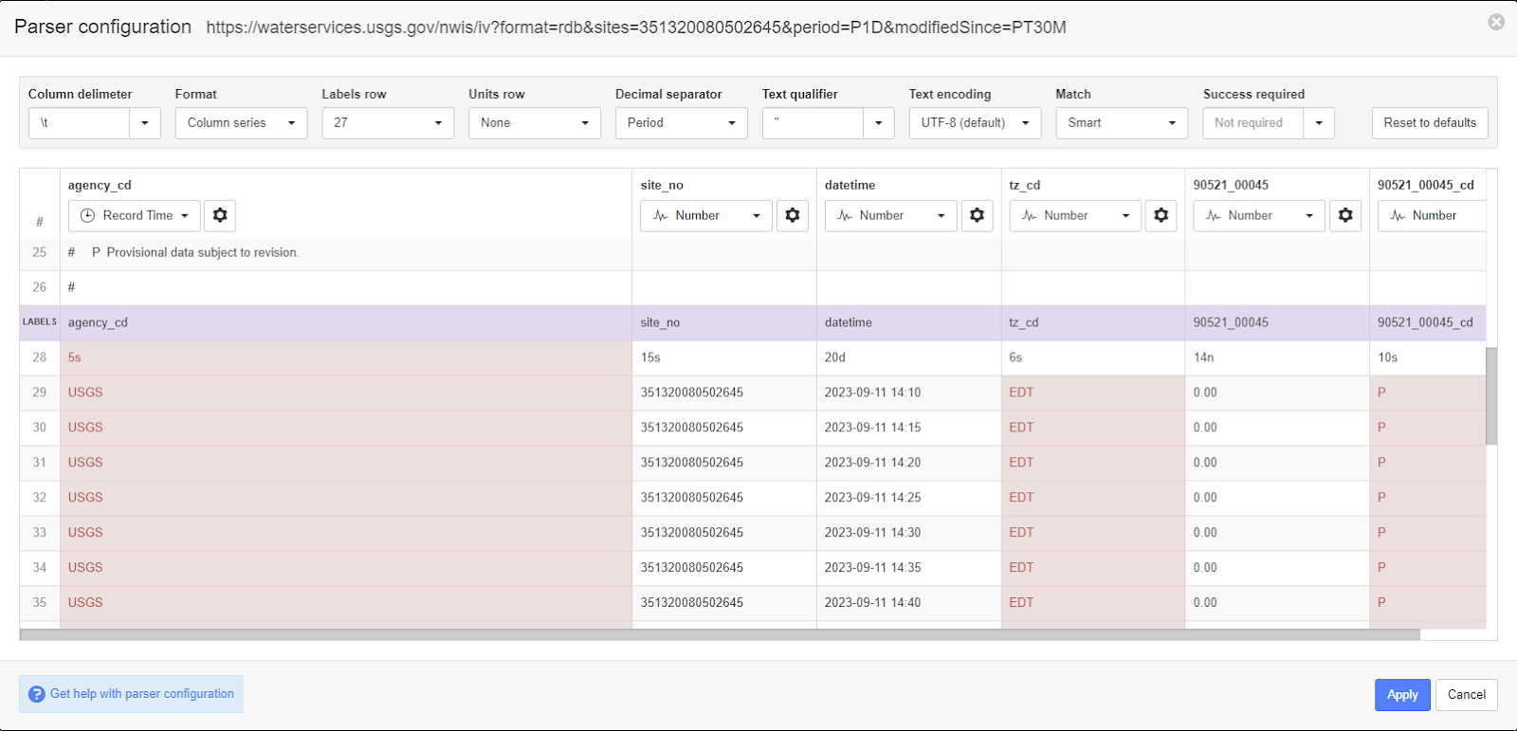Image resolution: width=1517 pixels, height=731 pixels.
Task: Click the site_no column header label
Action: tap(662, 185)
